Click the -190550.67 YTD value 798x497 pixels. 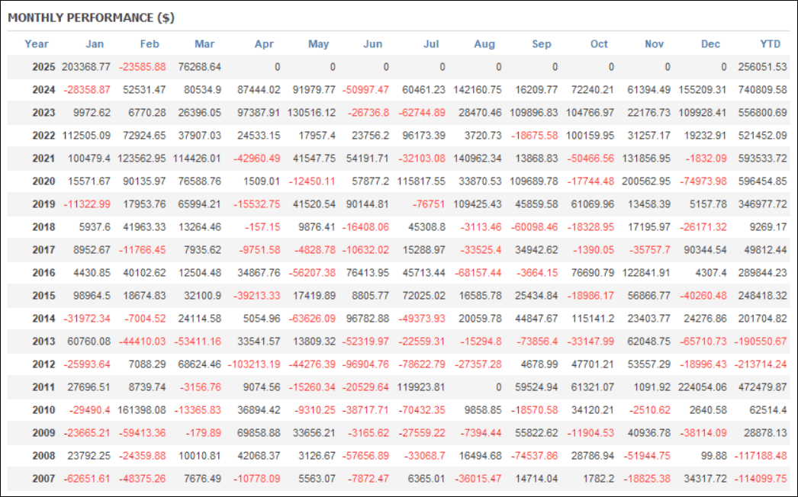click(761, 341)
